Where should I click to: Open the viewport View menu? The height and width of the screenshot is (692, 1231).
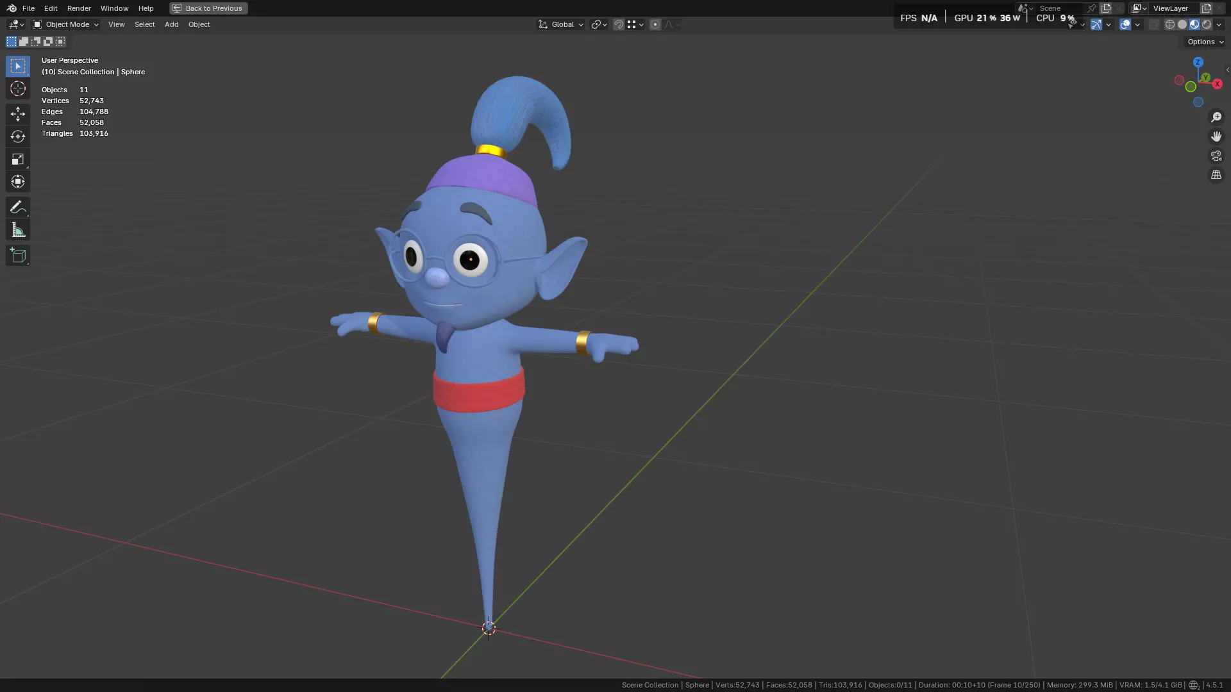point(116,24)
